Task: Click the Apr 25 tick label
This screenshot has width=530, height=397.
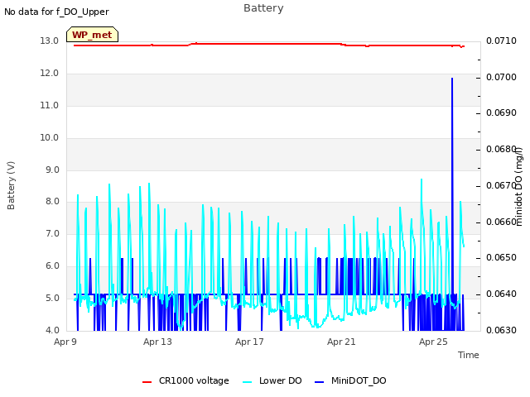Action: [x=433, y=342]
